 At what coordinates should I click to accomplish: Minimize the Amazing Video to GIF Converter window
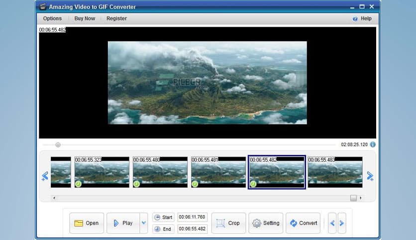coord(352,7)
